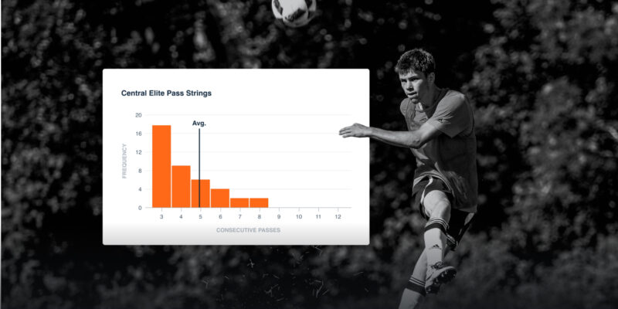Click the 'Central Elite Pass Strings' chart title
The image size is (618, 309).
166,93
